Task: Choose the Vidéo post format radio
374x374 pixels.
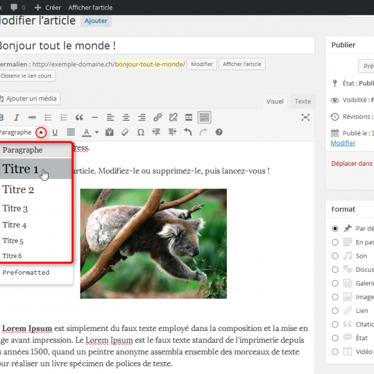Action: click(335, 352)
